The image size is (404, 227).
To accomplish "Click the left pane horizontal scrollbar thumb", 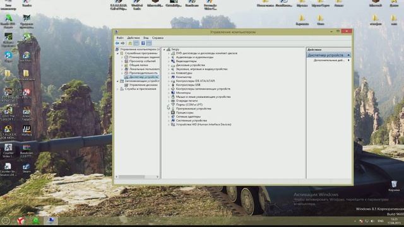I will (132, 177).
